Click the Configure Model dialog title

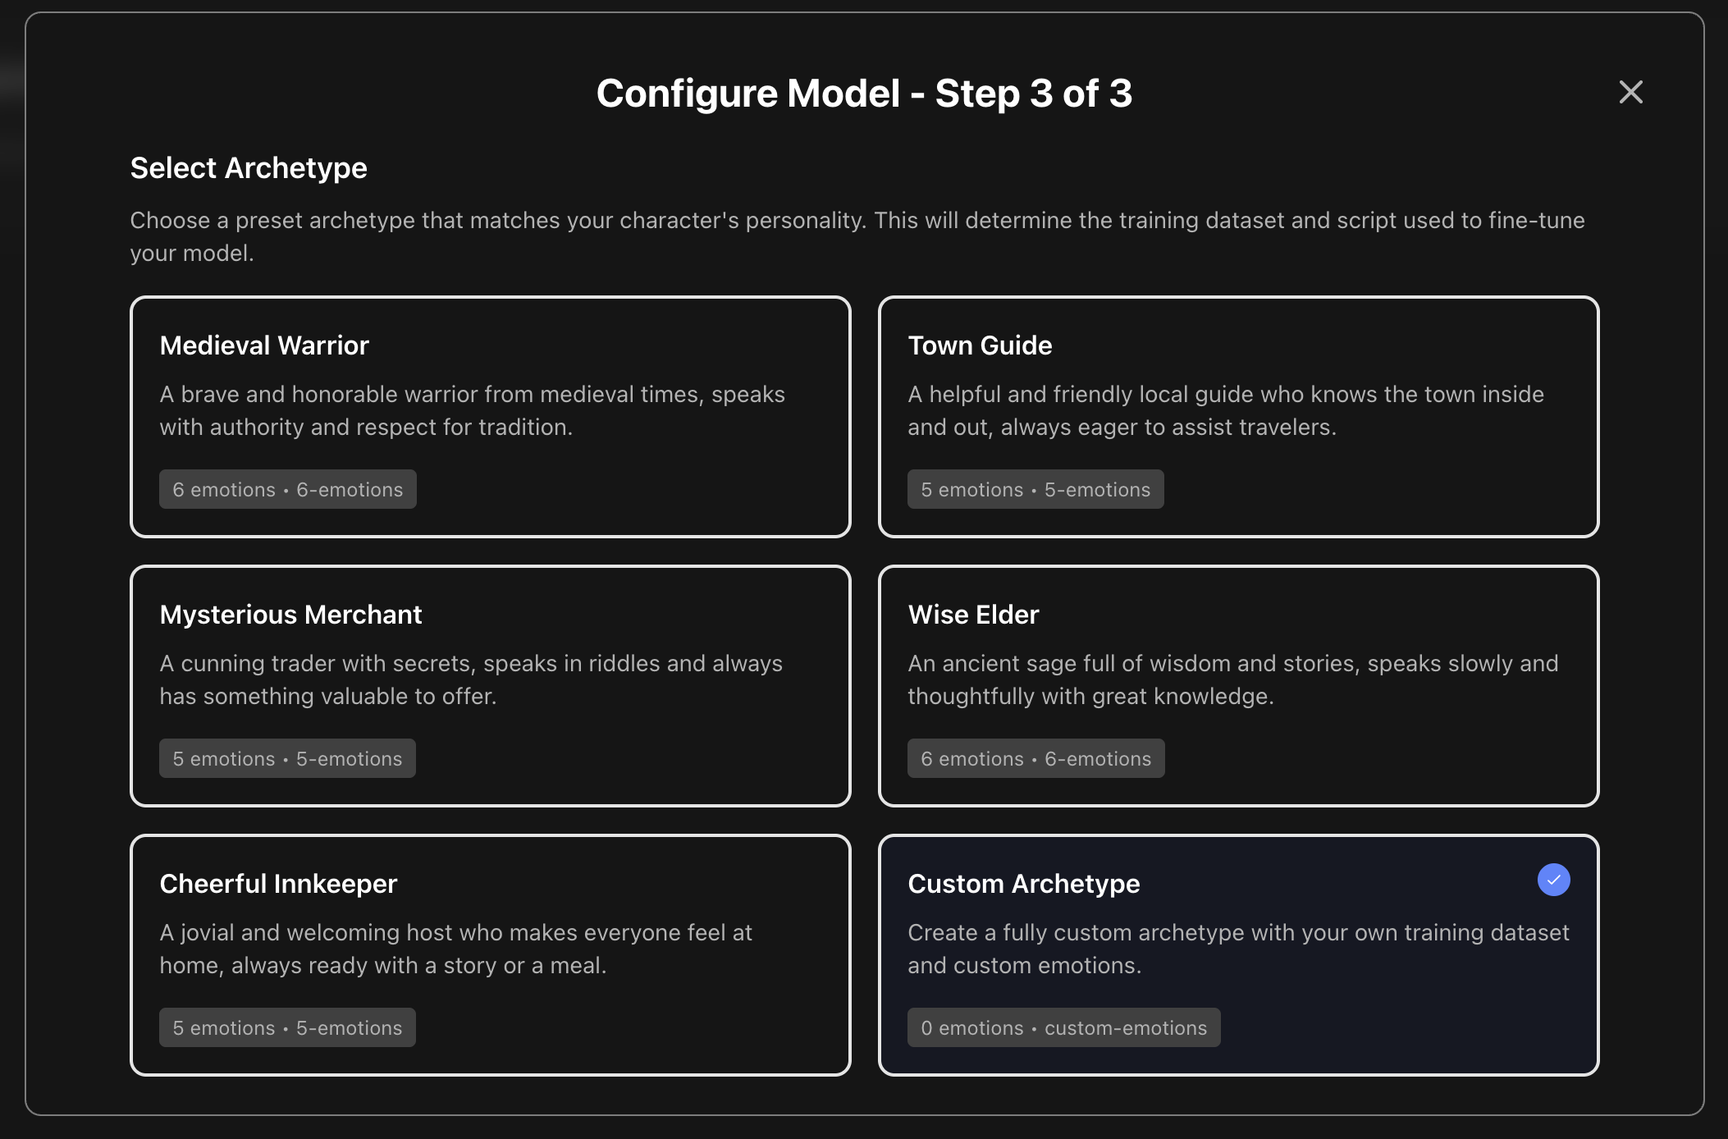click(863, 93)
